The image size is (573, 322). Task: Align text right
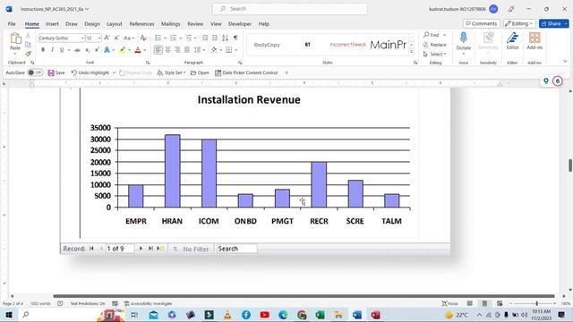[177, 50]
